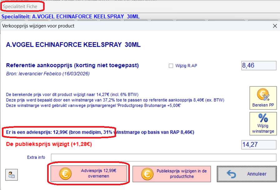Click the 'Verkoopprijs wijzigen voor product' title bar

point(38,26)
